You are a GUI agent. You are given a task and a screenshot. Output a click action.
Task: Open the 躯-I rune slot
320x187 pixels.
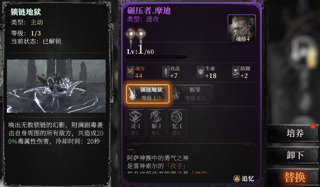coord(156,123)
